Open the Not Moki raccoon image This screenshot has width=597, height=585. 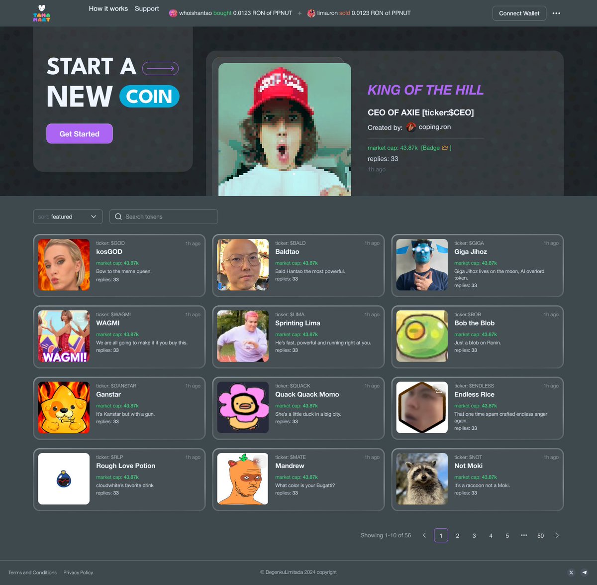pos(422,479)
